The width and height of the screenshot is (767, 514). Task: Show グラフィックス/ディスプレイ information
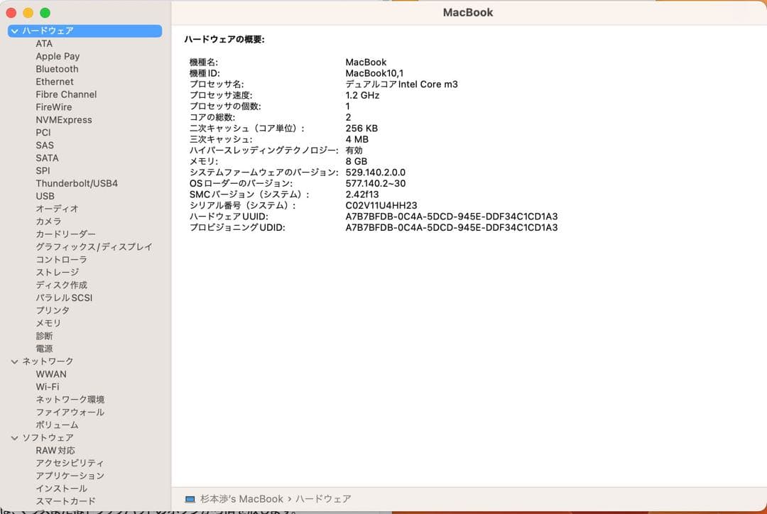pos(94,247)
